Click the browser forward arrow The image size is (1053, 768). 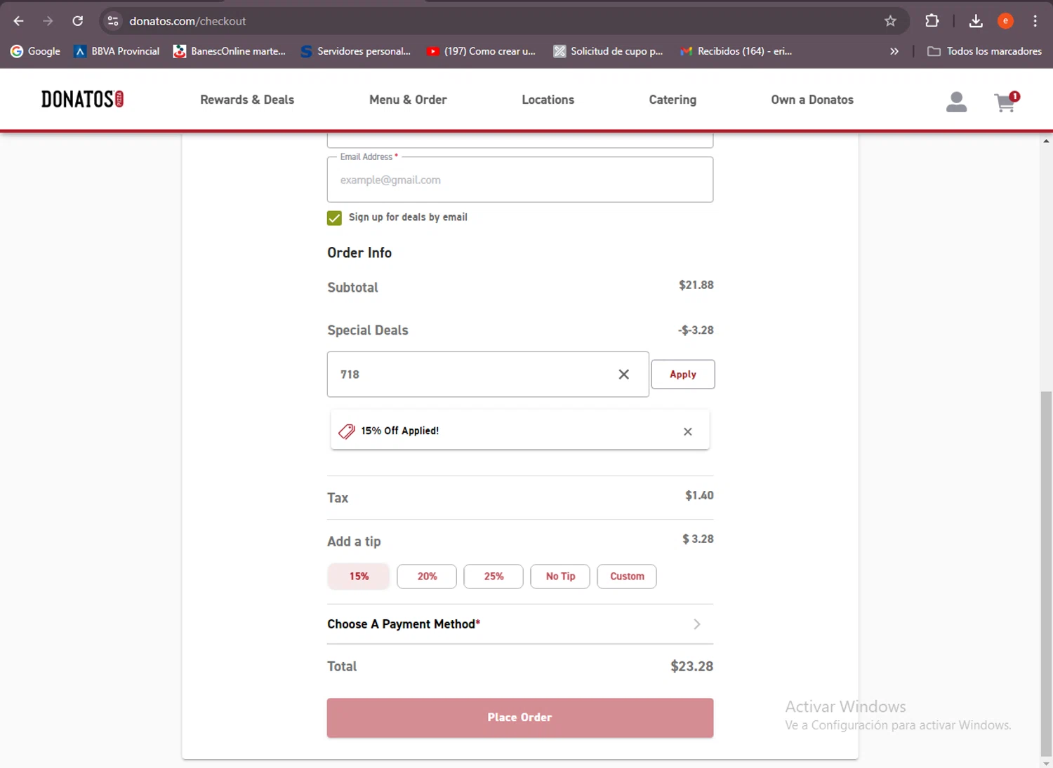tap(48, 21)
